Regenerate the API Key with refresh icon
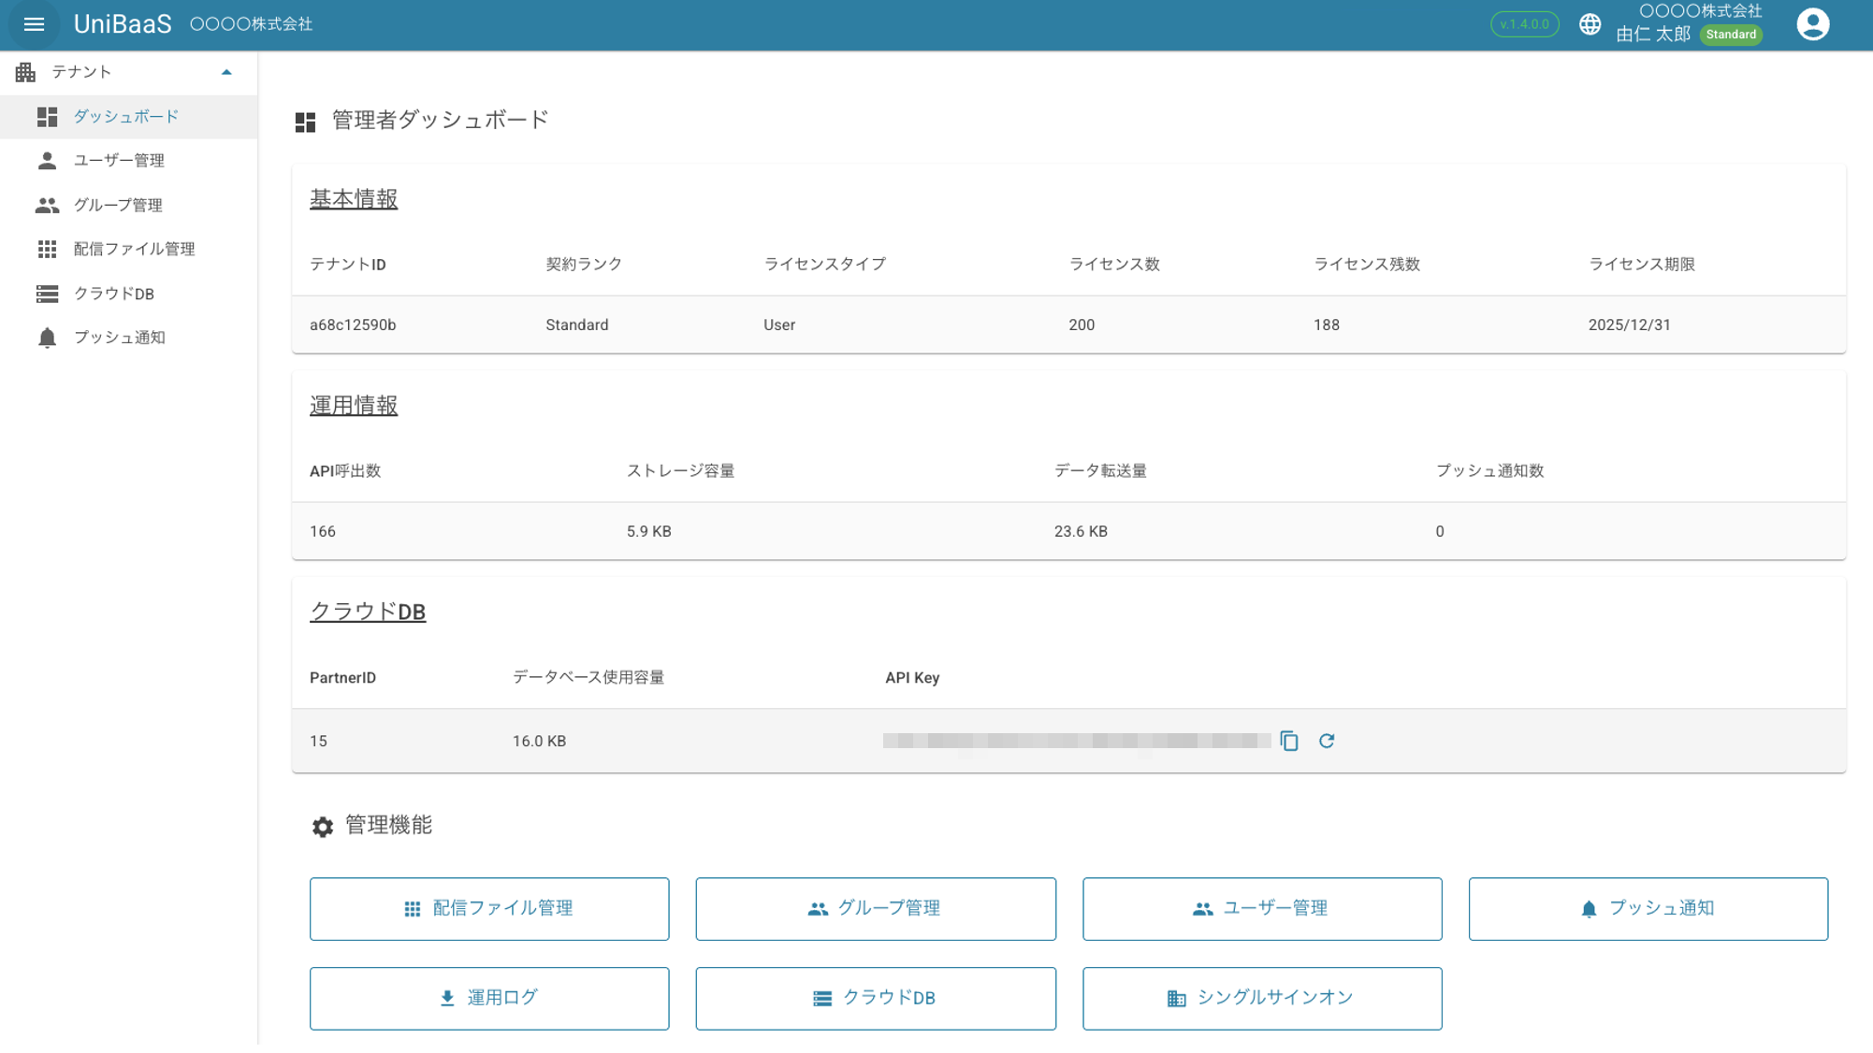The image size is (1873, 1053). point(1327,741)
